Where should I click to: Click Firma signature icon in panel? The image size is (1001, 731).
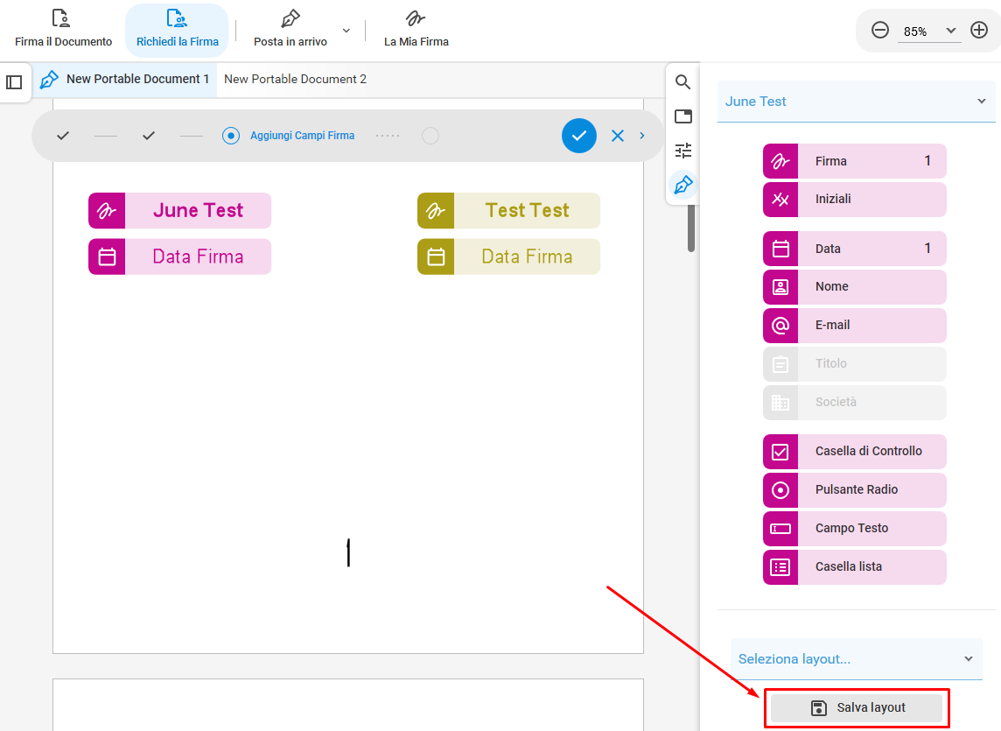pos(780,161)
